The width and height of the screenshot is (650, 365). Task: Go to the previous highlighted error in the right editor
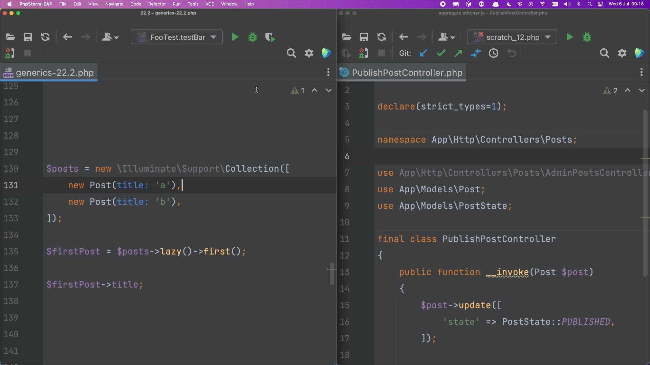click(x=628, y=91)
